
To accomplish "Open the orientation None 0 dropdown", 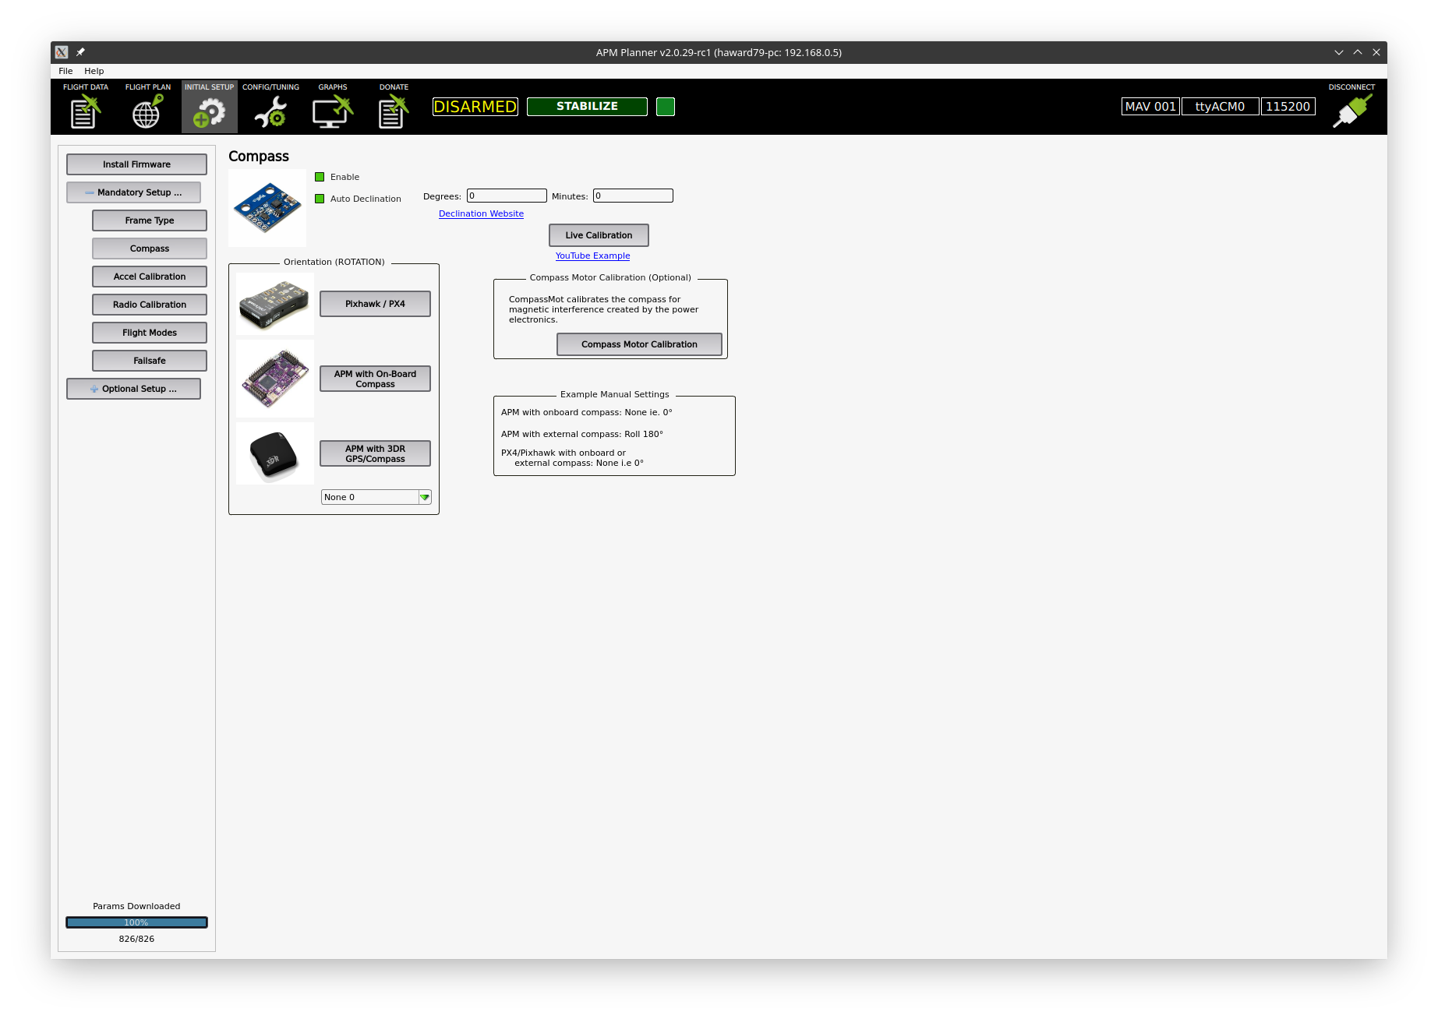I will coord(376,497).
